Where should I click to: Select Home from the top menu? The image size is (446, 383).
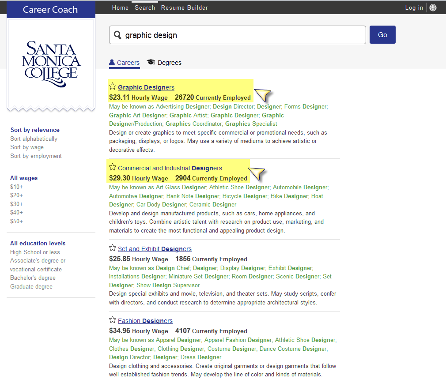pyautogui.click(x=120, y=8)
